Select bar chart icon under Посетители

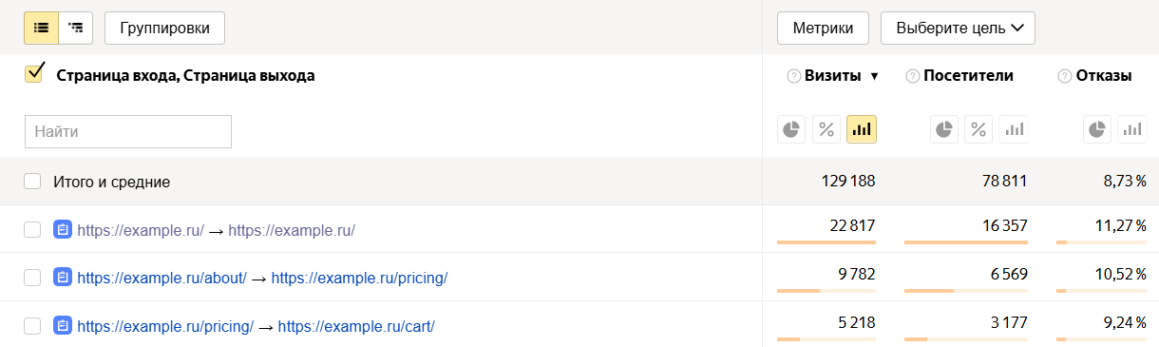click(x=1014, y=129)
